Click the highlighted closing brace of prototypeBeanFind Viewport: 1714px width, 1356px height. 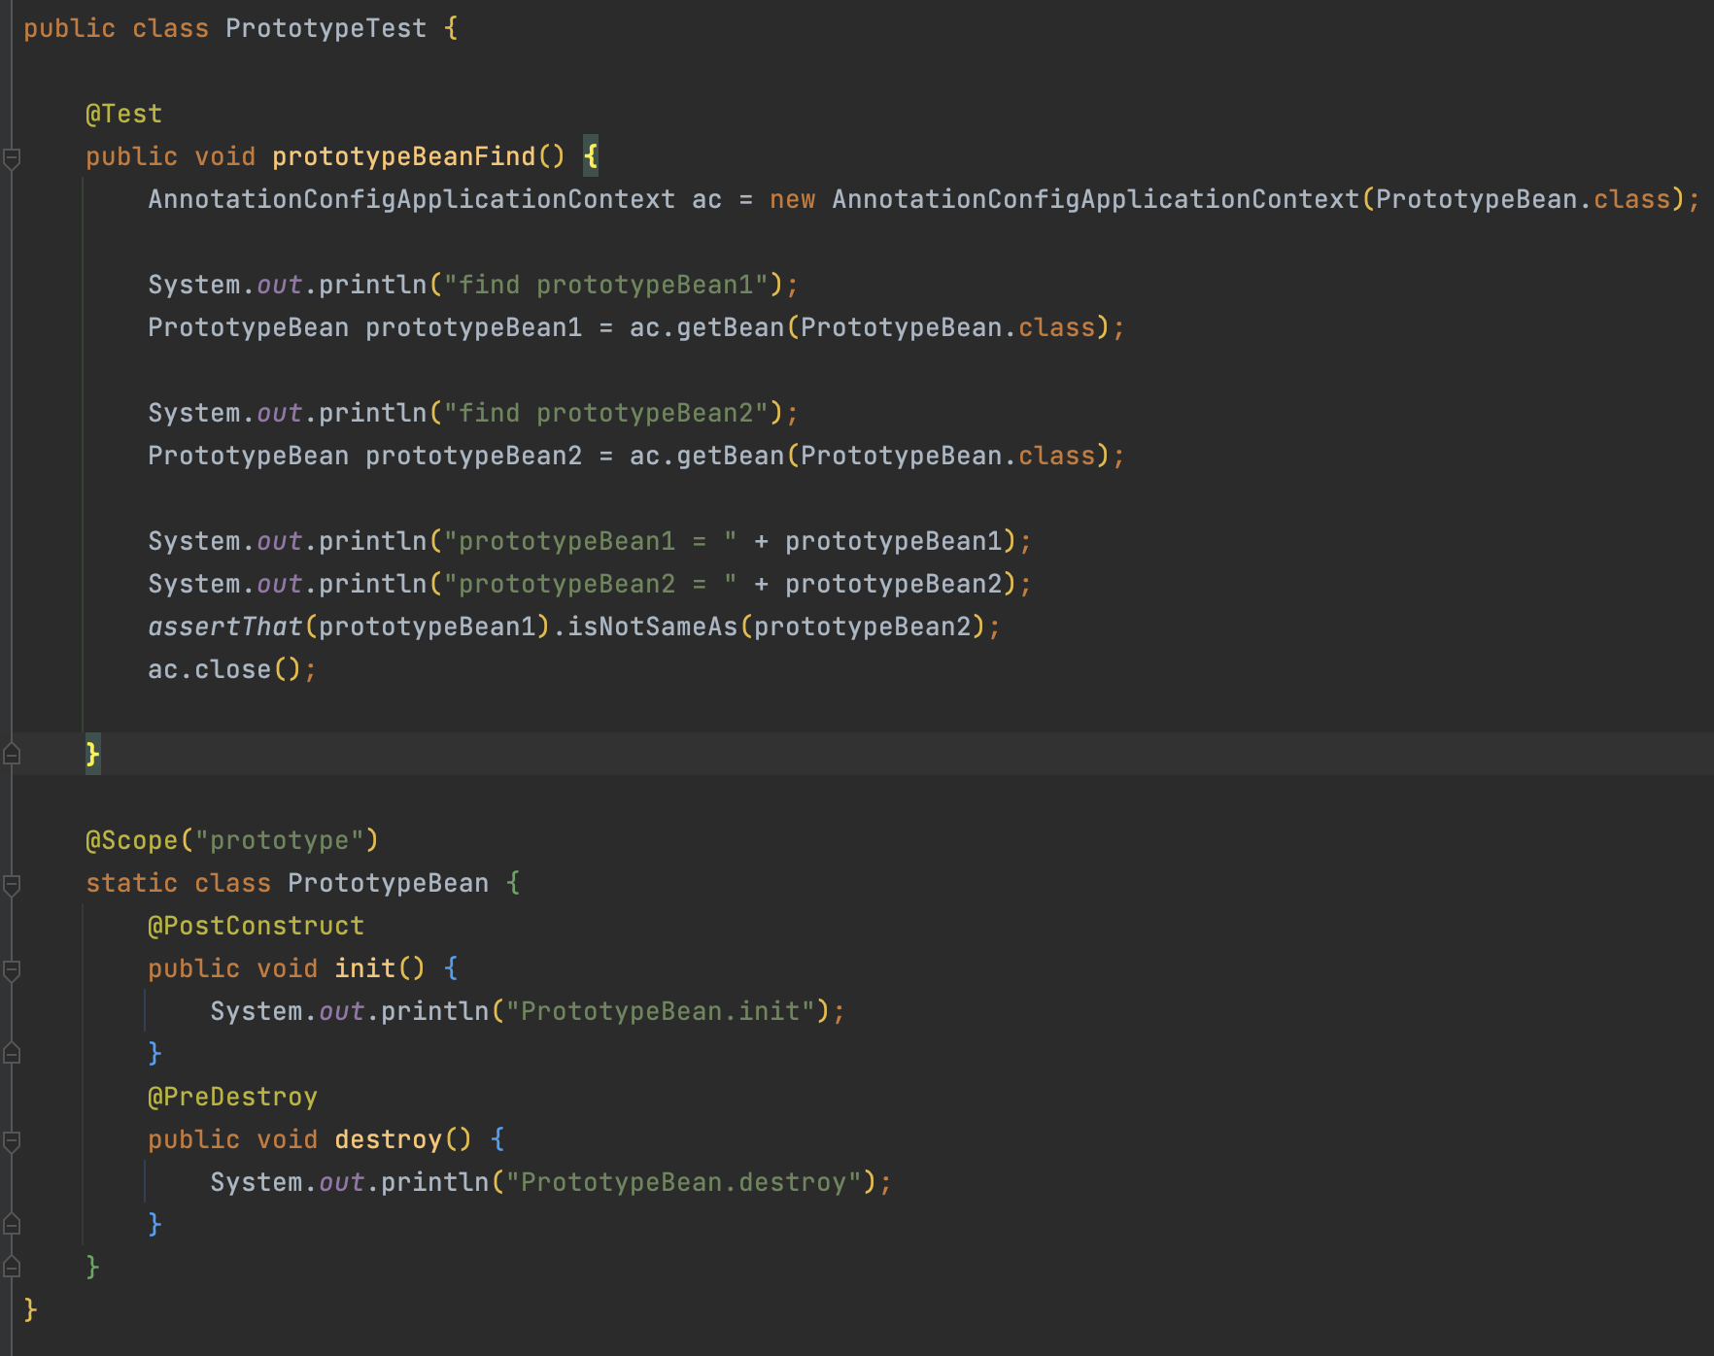click(92, 755)
